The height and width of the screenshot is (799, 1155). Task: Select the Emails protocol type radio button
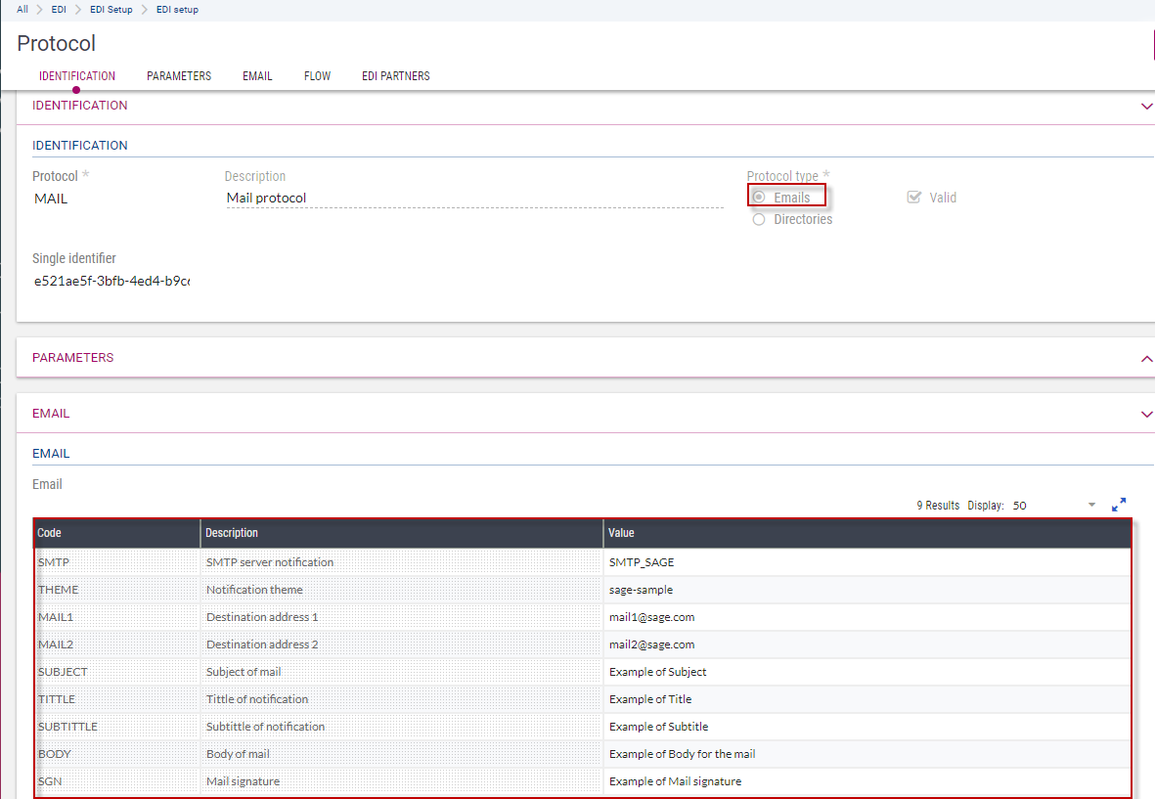pyautogui.click(x=759, y=198)
